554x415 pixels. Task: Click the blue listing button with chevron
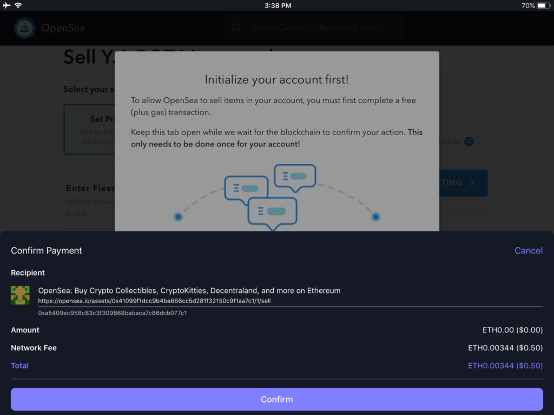pyautogui.click(x=463, y=183)
